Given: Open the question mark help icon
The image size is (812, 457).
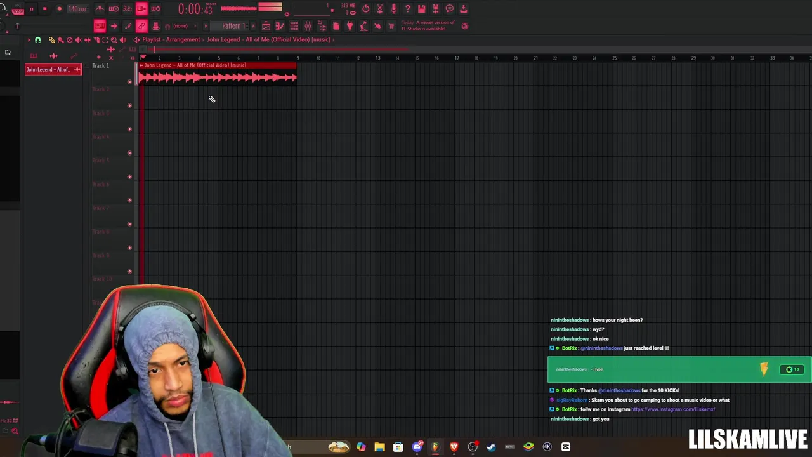Looking at the screenshot, I should point(407,9).
